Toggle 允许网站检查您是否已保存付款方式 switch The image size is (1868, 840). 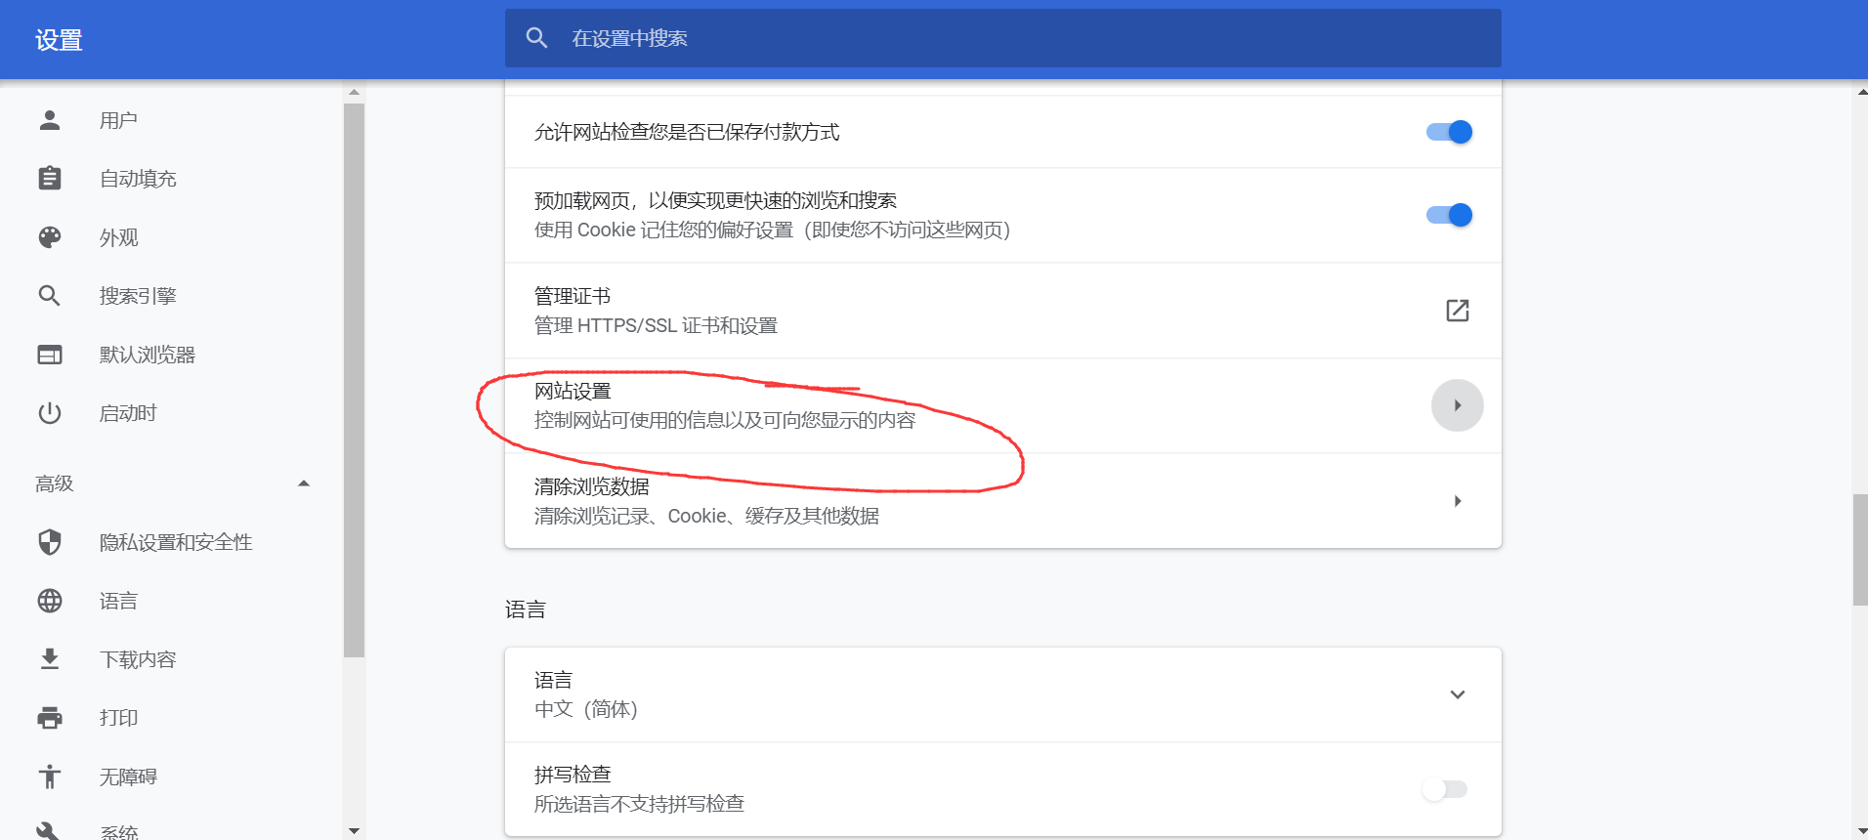coord(1449,132)
